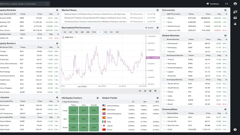Share the Normalized Performance chart
This screenshot has height=135, width=240.
[149, 28]
